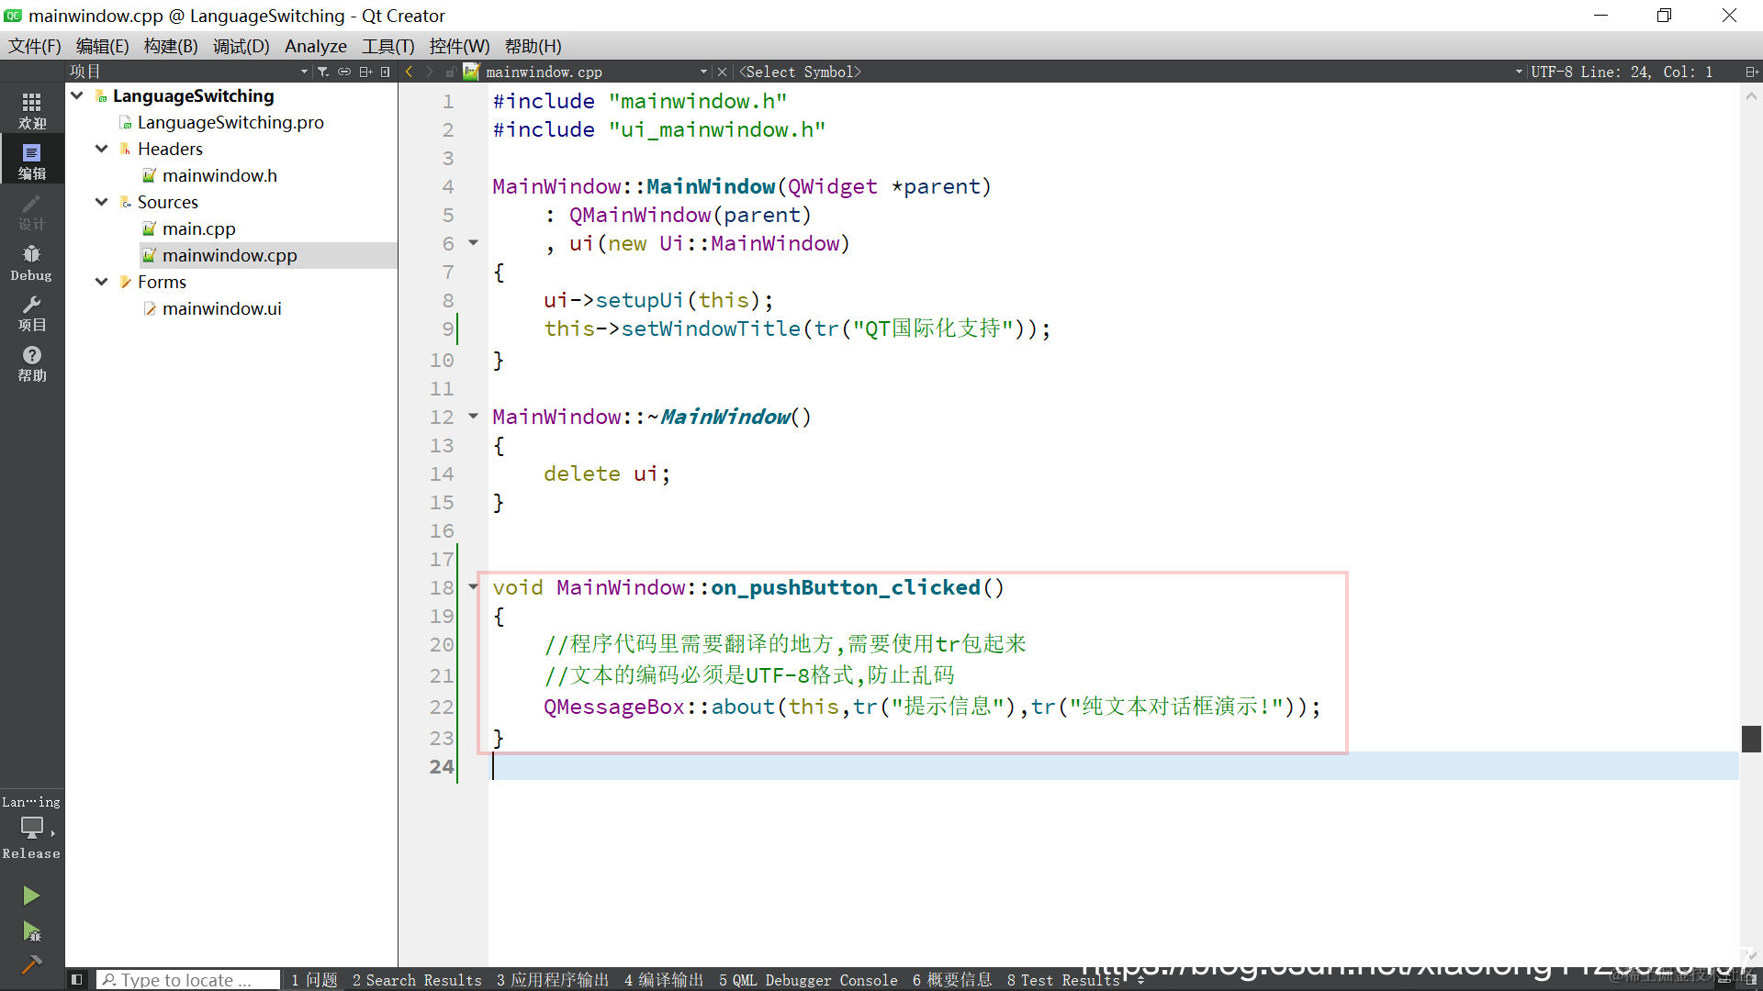Screen dimensions: 1763x991
Task: Show the 3 应用程序输出 pane
Action: (553, 980)
